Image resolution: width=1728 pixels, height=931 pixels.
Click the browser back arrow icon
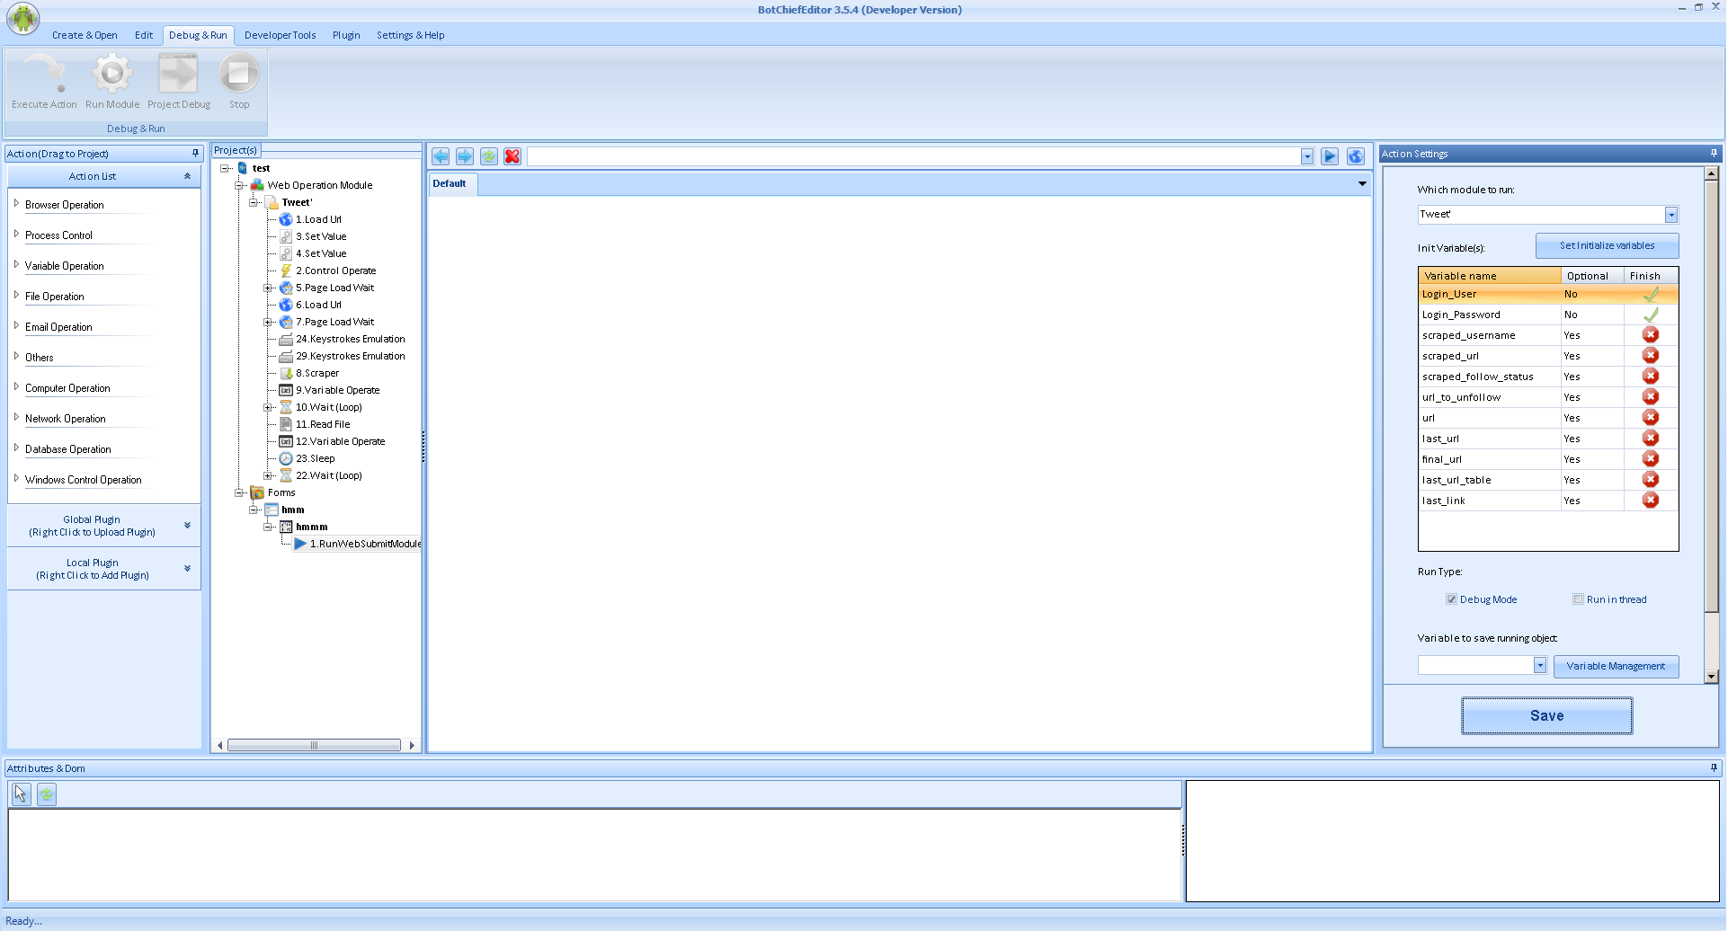pos(441,156)
